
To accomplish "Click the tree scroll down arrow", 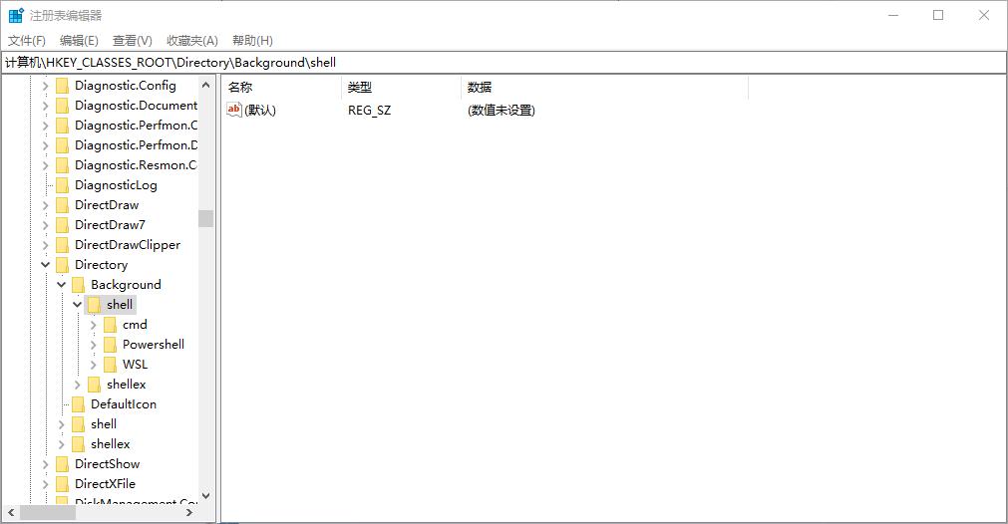I will (205, 496).
